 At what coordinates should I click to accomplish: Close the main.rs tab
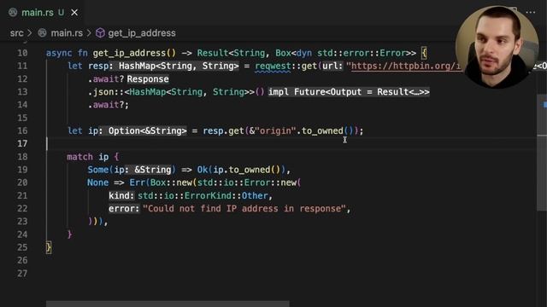tap(74, 13)
